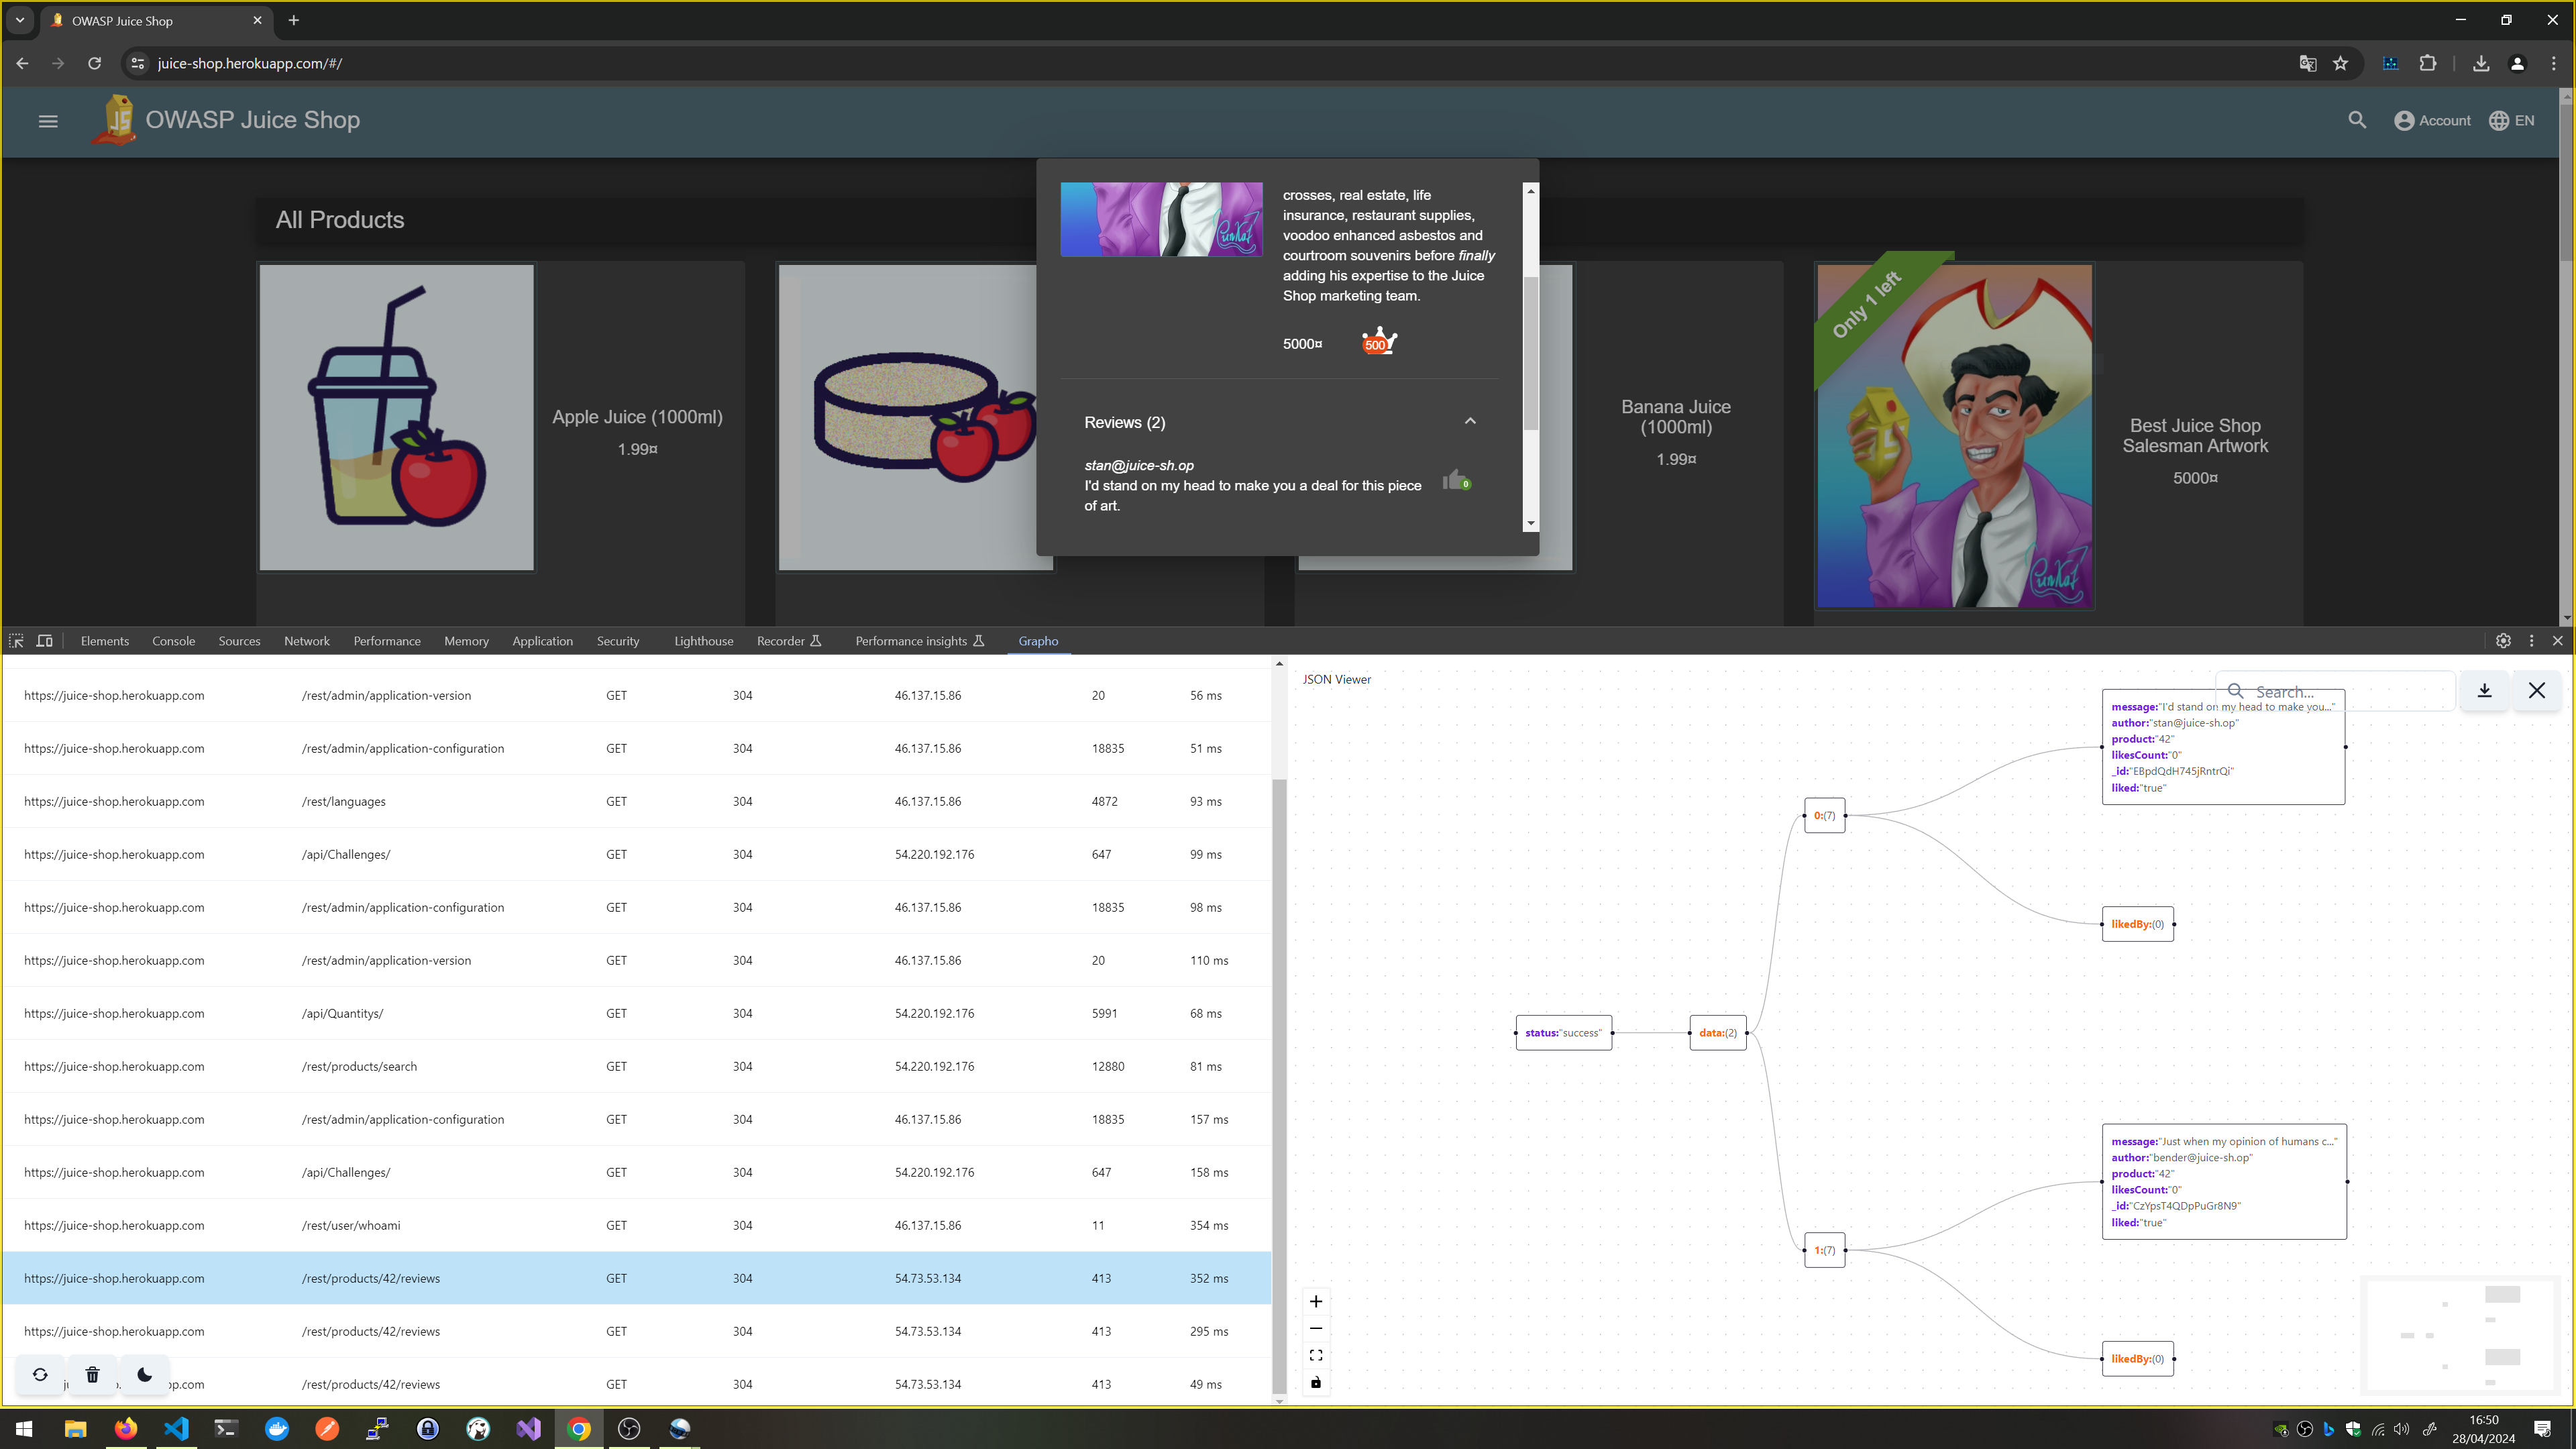This screenshot has width=2576, height=1449.
Task: Click the Network tab in DevTools
Action: pos(306,641)
